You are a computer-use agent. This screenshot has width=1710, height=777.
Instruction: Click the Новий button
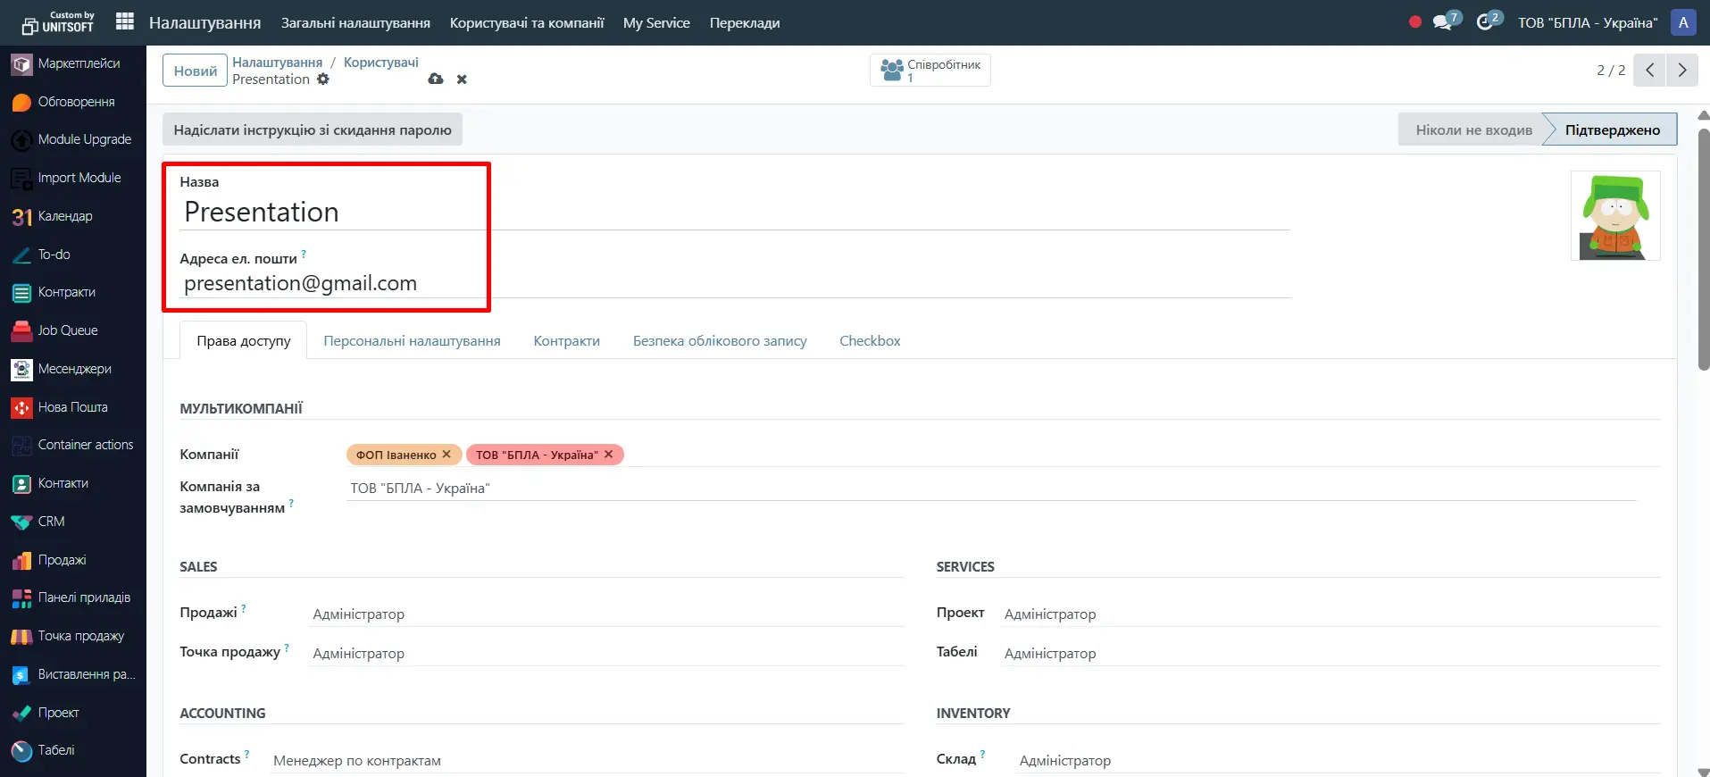pyautogui.click(x=195, y=71)
